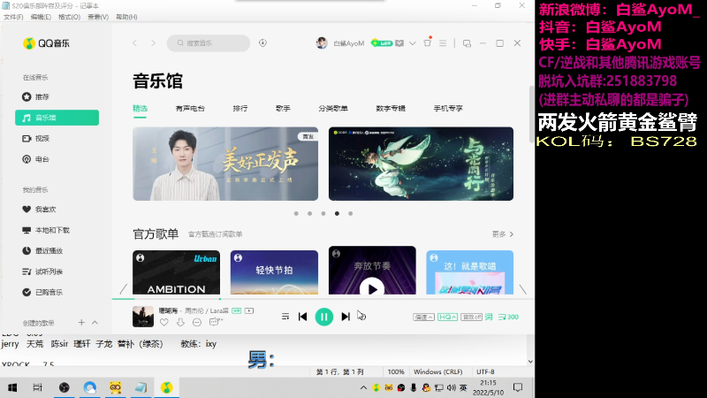Expand the account dropdown chevron beside the username

pyautogui.click(x=412, y=43)
